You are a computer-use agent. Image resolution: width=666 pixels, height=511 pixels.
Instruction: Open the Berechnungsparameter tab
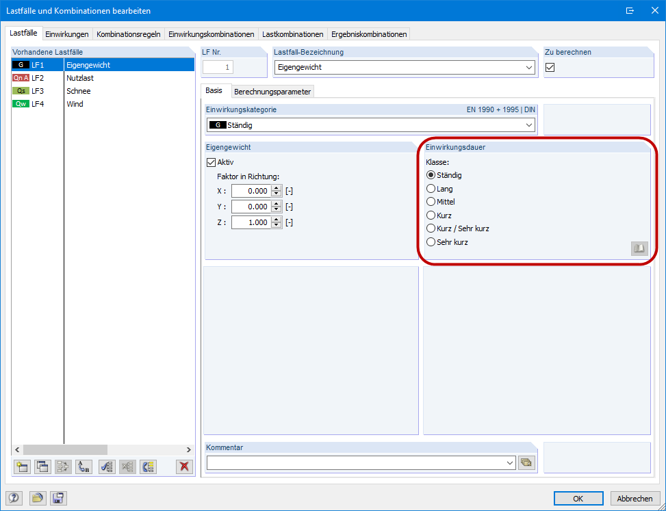[272, 92]
